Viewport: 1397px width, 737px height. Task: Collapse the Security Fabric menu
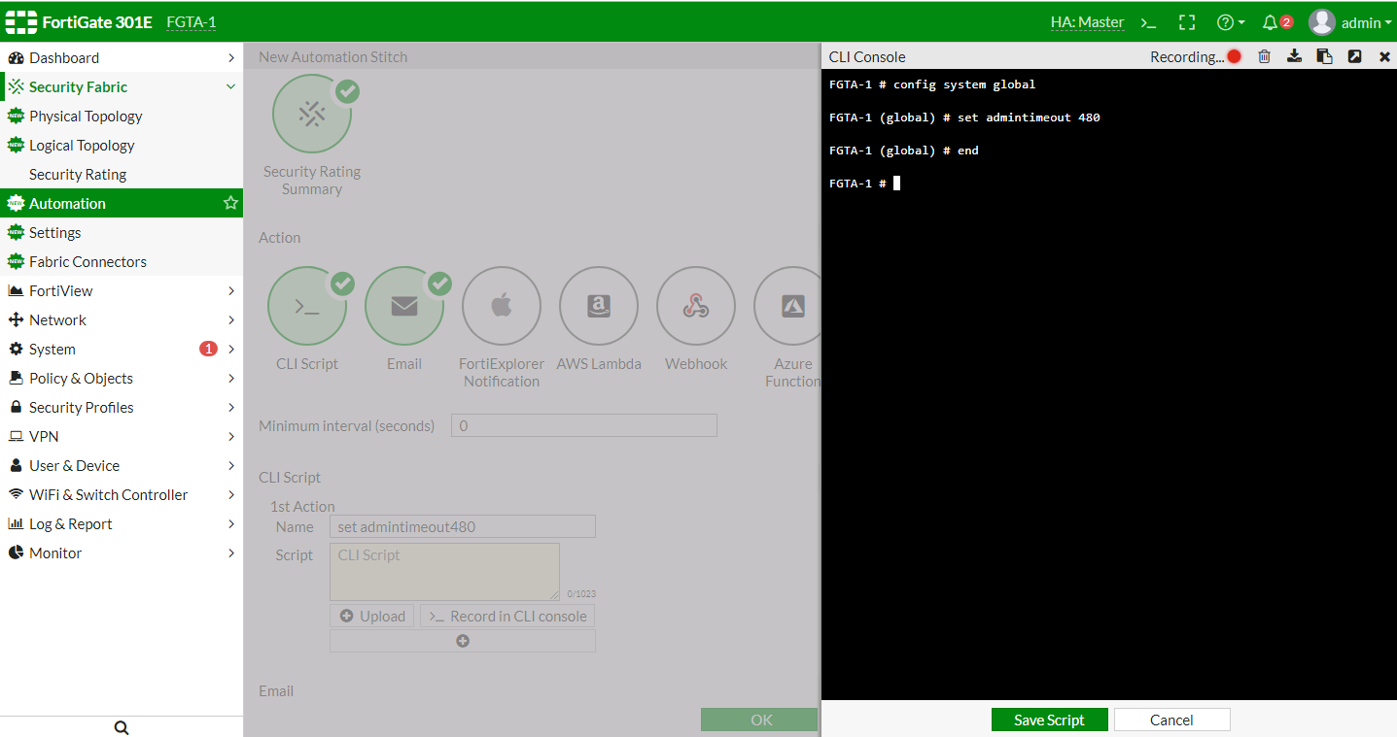[x=122, y=86]
